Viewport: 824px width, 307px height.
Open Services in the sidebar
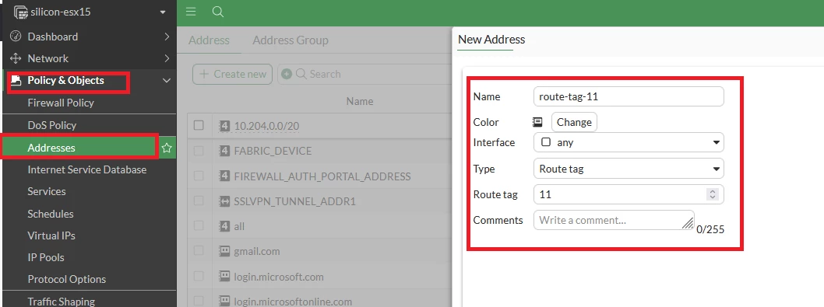[x=47, y=191]
